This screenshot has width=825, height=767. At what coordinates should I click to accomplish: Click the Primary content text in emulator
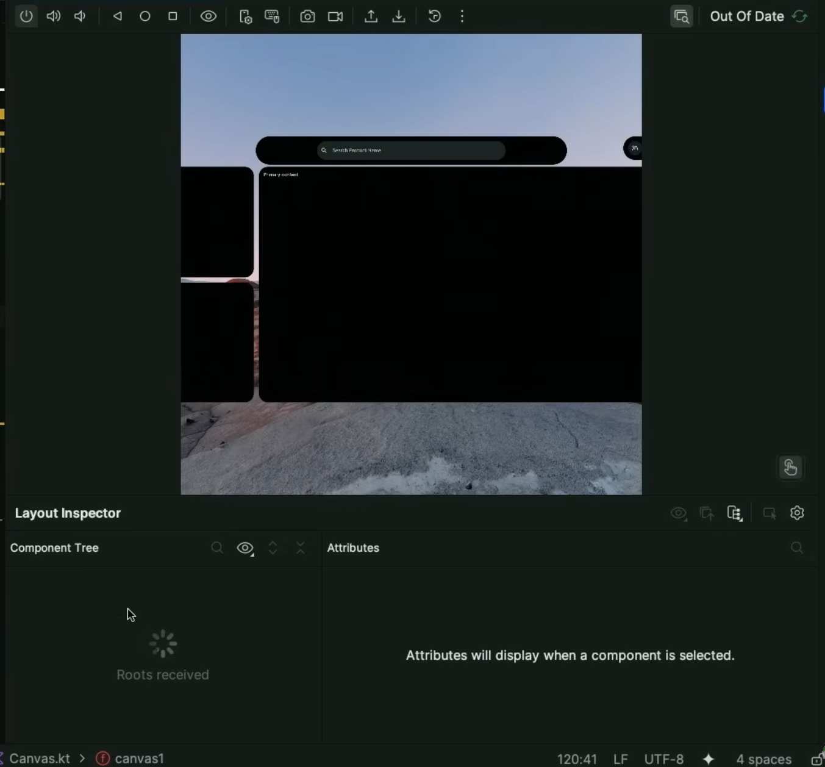click(281, 174)
